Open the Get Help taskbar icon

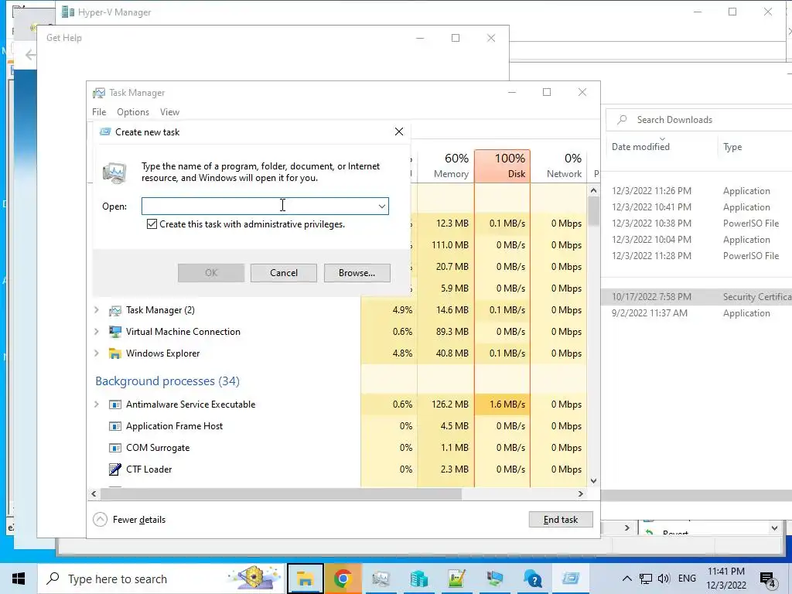(x=532, y=579)
